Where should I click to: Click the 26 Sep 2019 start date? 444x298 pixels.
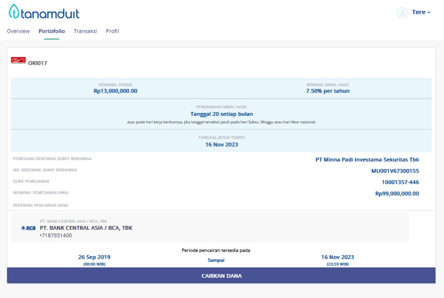pyautogui.click(x=94, y=257)
